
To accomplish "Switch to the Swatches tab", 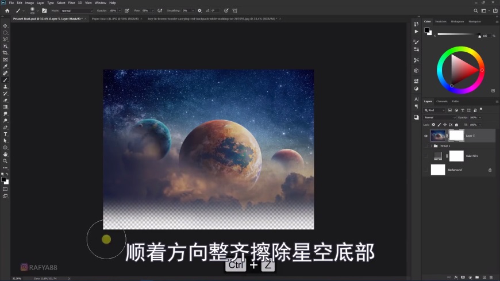I will click(x=440, y=21).
